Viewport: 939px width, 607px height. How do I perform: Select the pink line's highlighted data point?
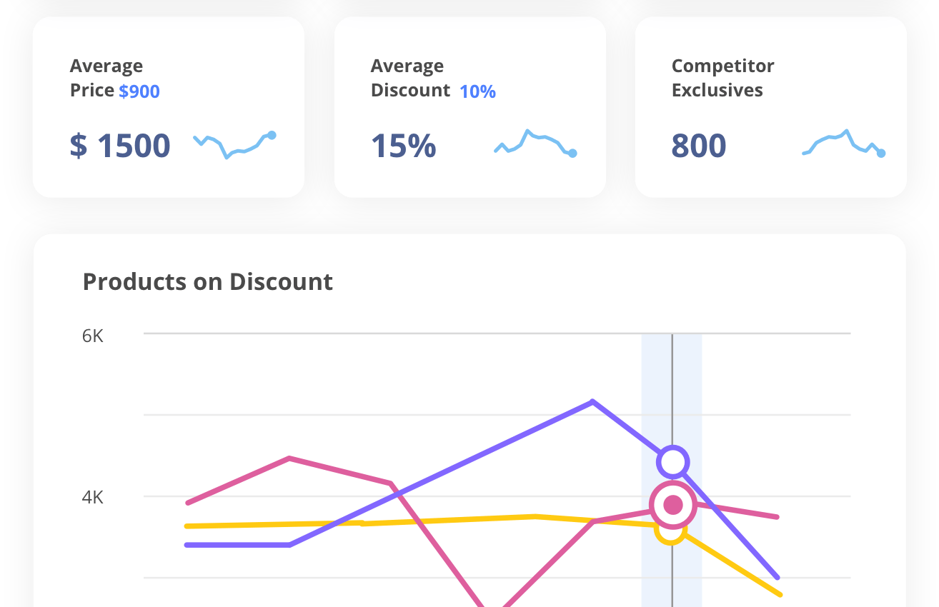672,505
